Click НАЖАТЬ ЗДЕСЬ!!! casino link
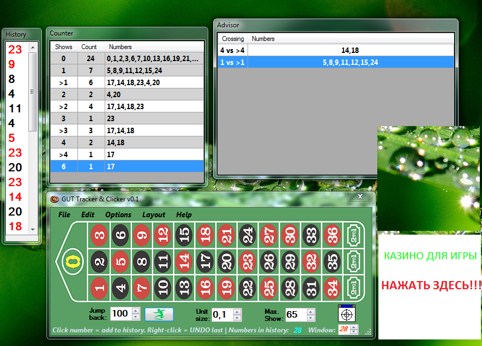Screen dimensions: 482x346 pyautogui.click(x=431, y=285)
